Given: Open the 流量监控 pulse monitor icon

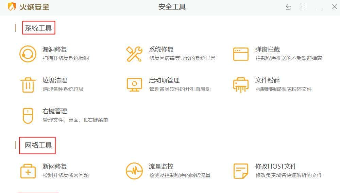Looking at the screenshot, I should (x=134, y=171).
